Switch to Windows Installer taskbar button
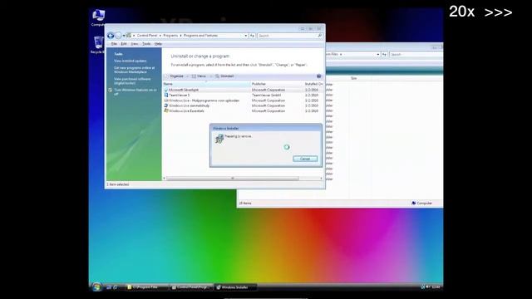Image resolution: width=532 pixels, height=299 pixels. (x=236, y=287)
